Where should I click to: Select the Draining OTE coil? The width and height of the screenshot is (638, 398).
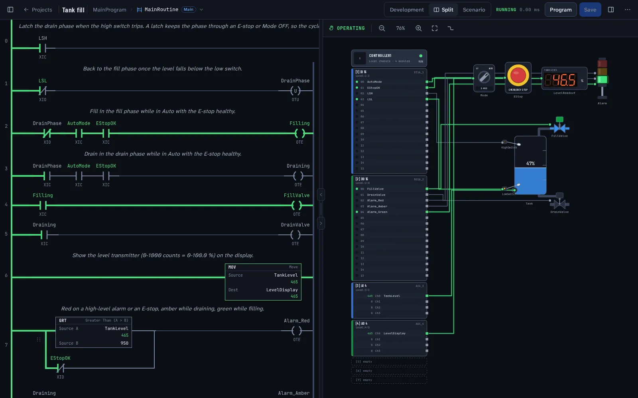coord(298,176)
